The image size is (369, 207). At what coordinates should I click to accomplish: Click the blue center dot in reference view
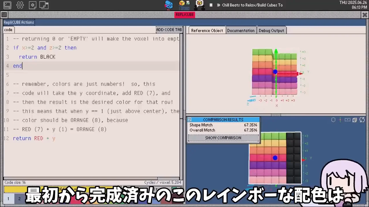click(x=275, y=72)
